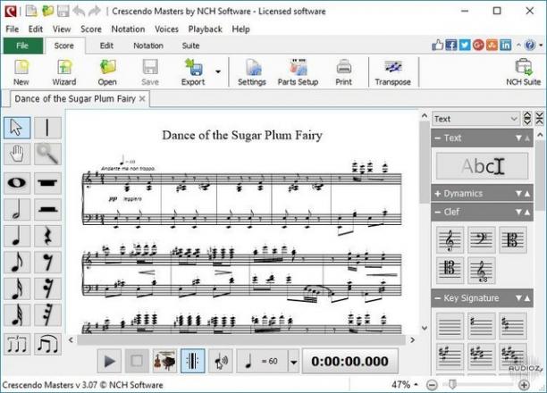Click the Open button
This screenshot has height=393, width=547.
[107, 72]
